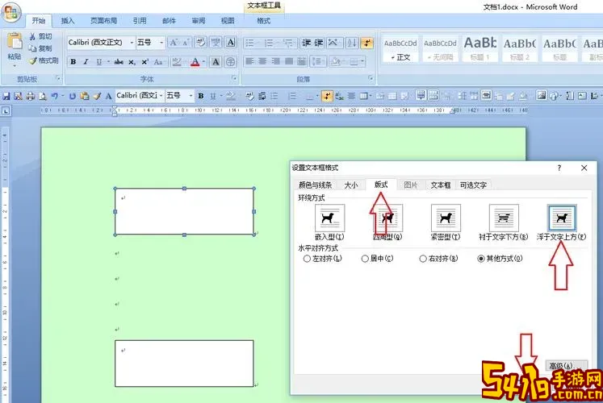The image size is (603, 403).
Task: Open Clipboard pane launcher (剪贴板)
Action: (58, 79)
